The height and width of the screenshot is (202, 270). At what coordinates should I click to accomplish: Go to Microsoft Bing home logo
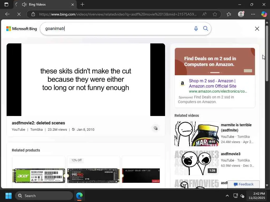pyautogui.click(x=22, y=29)
